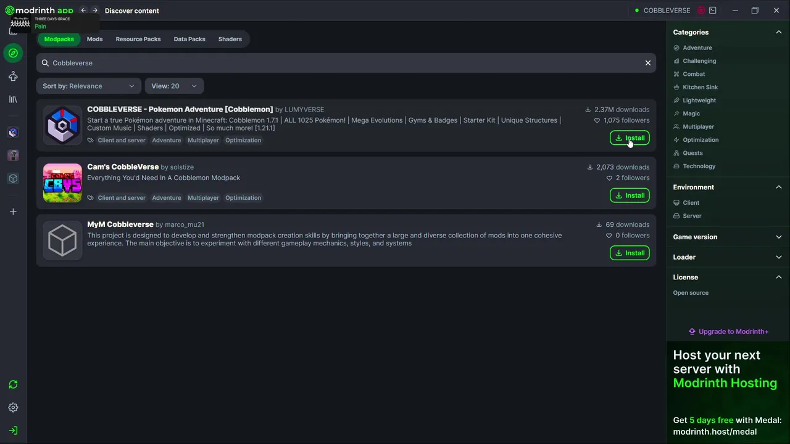This screenshot has width=790, height=444.
Task: Expand the Game version section
Action: 727,237
